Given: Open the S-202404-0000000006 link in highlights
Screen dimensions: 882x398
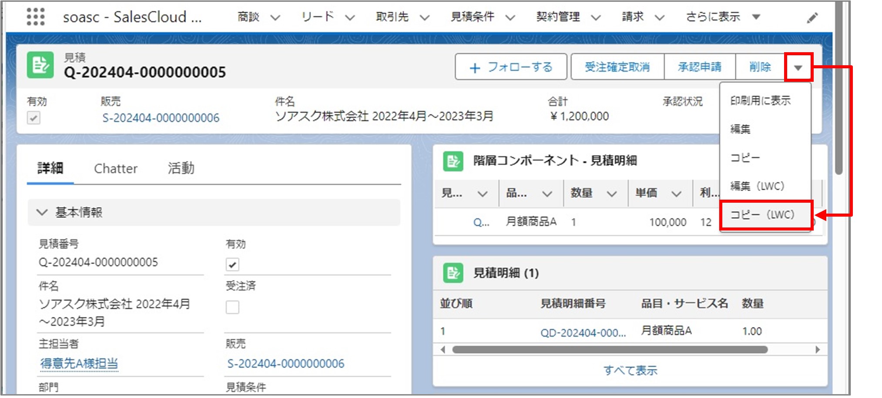Looking at the screenshot, I should click(161, 118).
